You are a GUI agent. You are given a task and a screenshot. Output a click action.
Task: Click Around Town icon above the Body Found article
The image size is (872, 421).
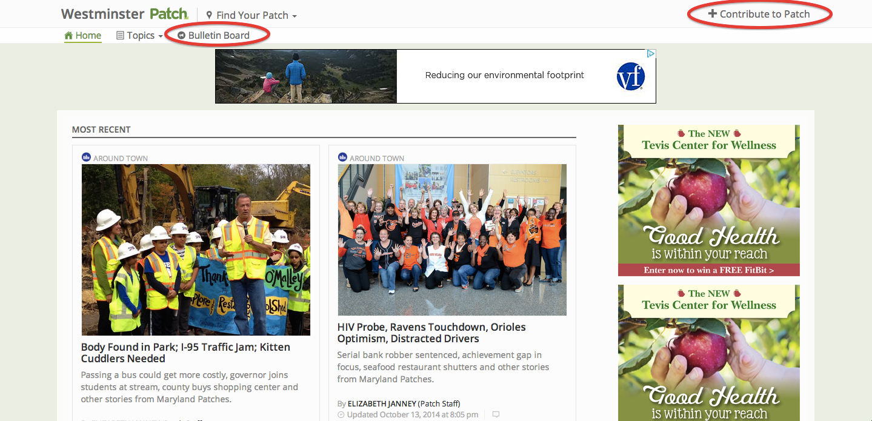coord(86,157)
